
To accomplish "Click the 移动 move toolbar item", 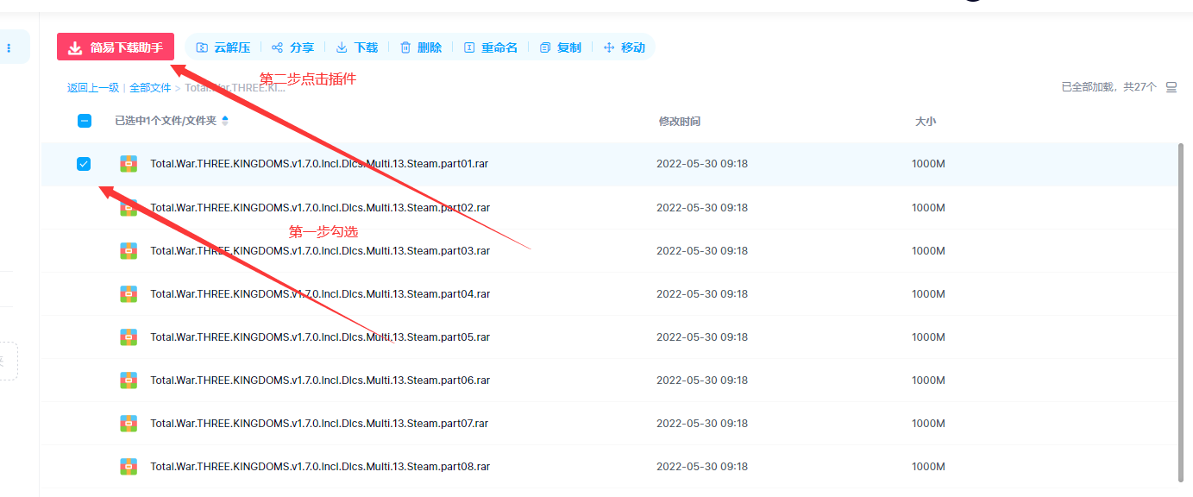I will pyautogui.click(x=625, y=47).
